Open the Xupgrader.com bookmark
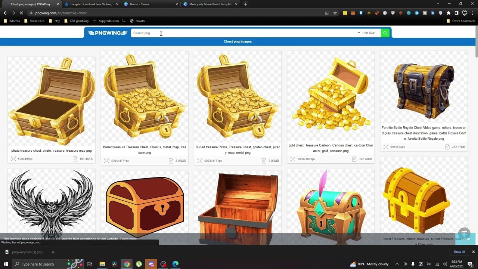This screenshot has width=478, height=269. pyautogui.click(x=109, y=21)
